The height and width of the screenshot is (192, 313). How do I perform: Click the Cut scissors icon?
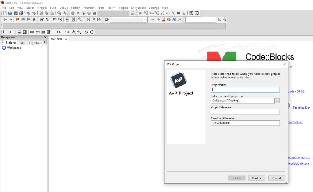point(41,13)
